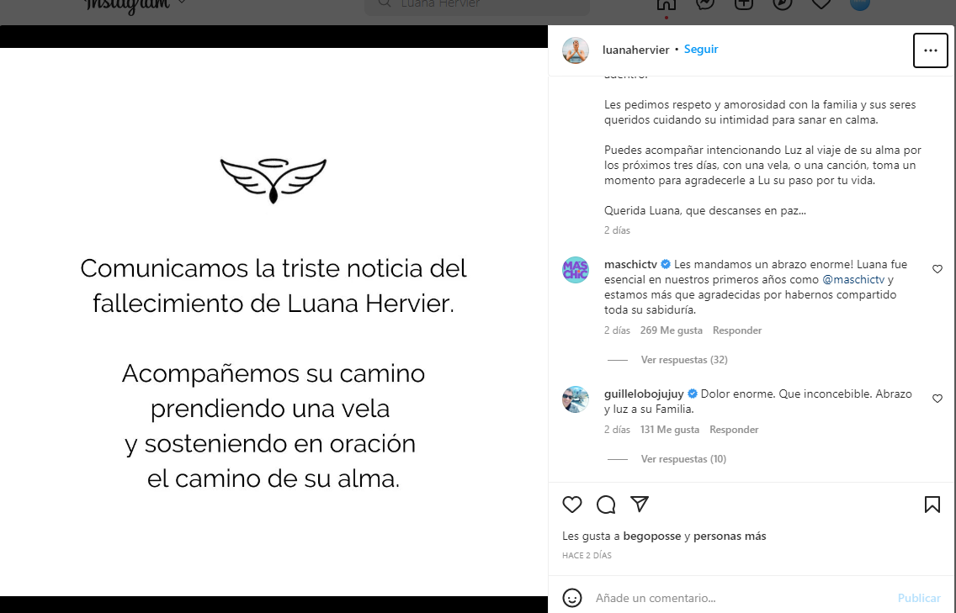Like the guillelobojujuy comment

coord(937,399)
